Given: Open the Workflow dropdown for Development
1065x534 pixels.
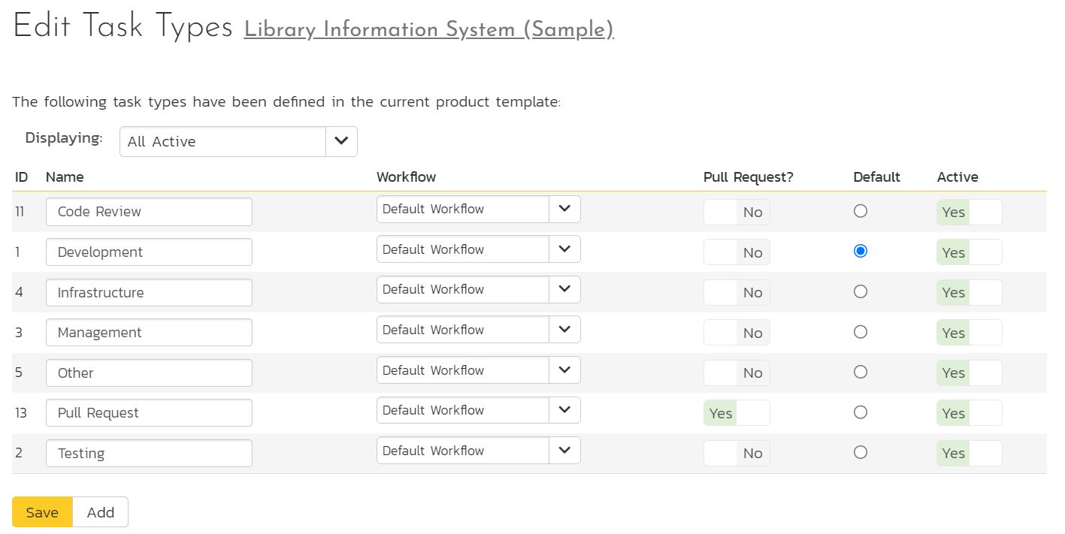Looking at the screenshot, I should [x=479, y=249].
